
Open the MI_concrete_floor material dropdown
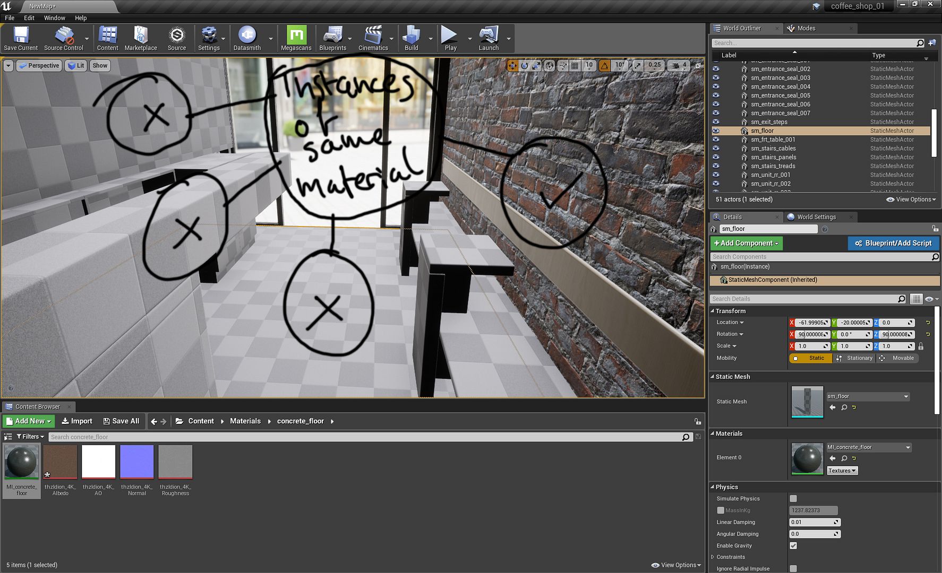click(869, 447)
